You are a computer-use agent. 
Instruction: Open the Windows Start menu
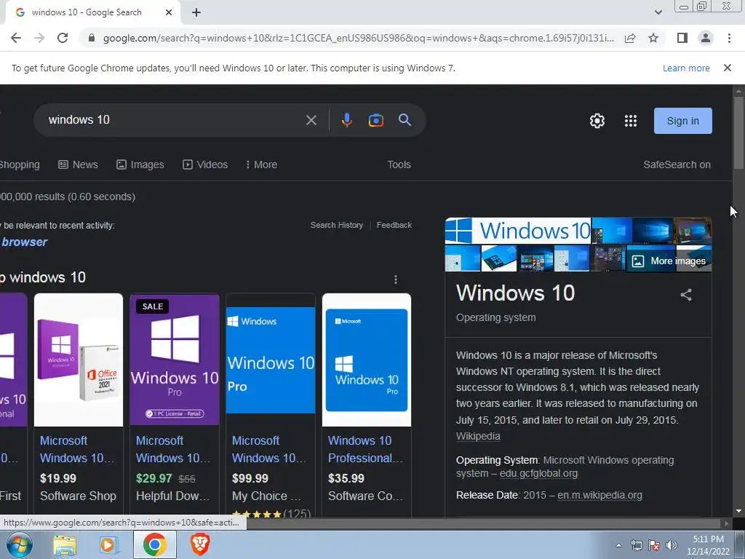coord(20,544)
